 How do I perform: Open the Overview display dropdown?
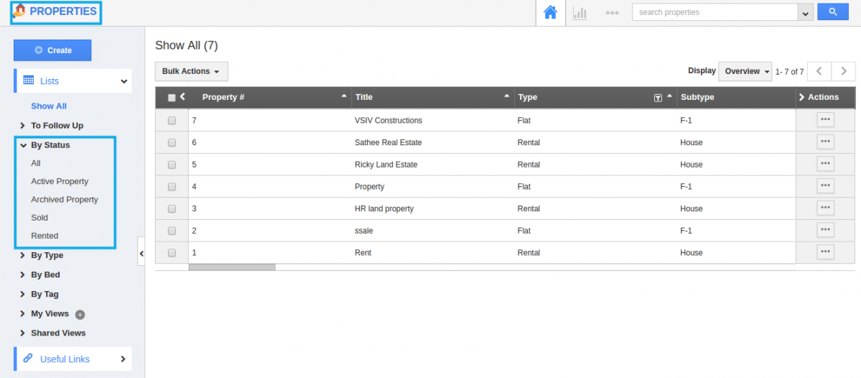click(745, 71)
